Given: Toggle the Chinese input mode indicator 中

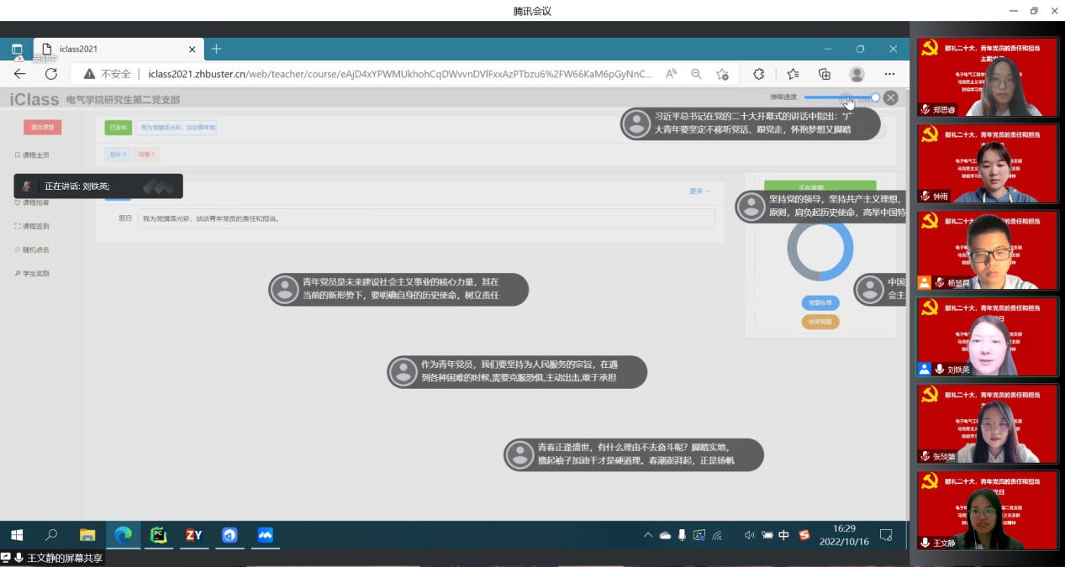Looking at the screenshot, I should point(783,535).
